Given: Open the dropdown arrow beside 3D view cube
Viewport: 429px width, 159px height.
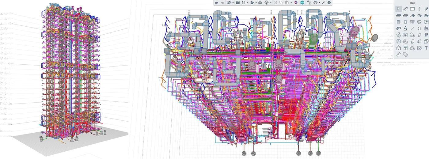Looking at the screenshot, I should (233, 3).
